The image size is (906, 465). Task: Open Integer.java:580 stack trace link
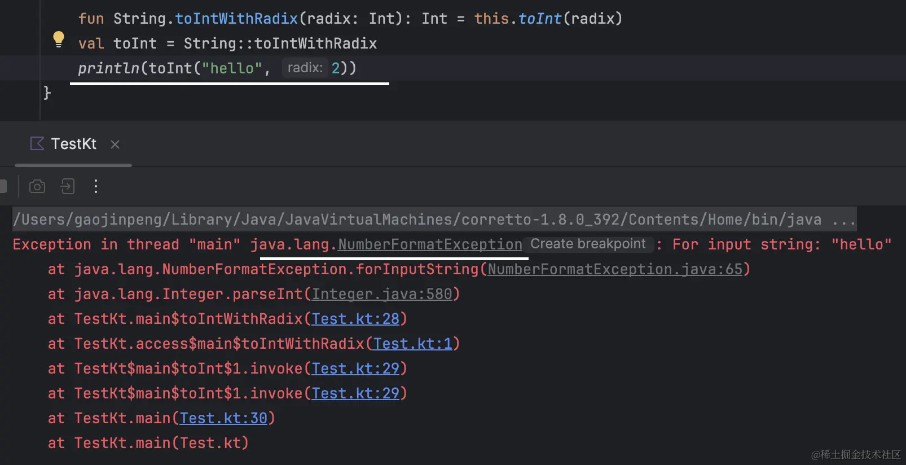point(382,294)
